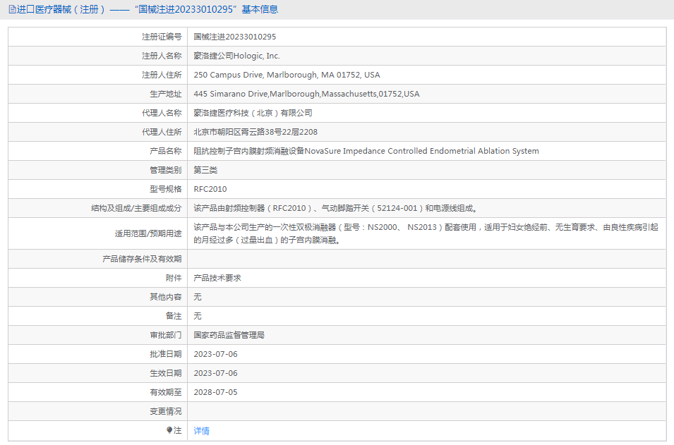Screen dimensions: 674x445
Task: Click the 产品储存条件及有效期 label
Action: 142,259
